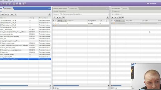Collapse the campaign path bar in ad groups panel
The image size is (161, 90).
(x=108, y=14)
